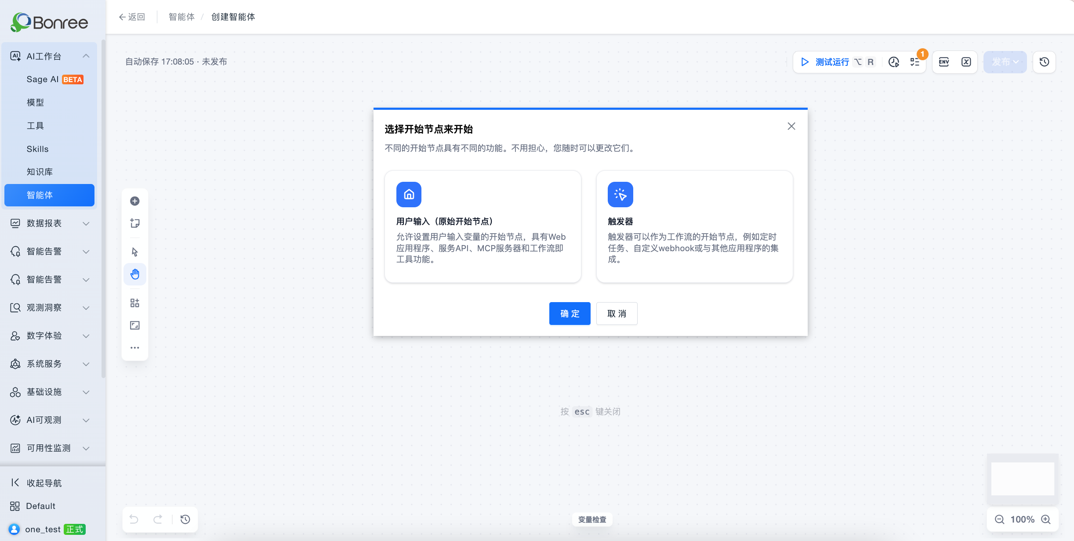Screen dimensions: 1074x541
Task: Click the minimap thumbnail panel
Action: pyautogui.click(x=1023, y=479)
